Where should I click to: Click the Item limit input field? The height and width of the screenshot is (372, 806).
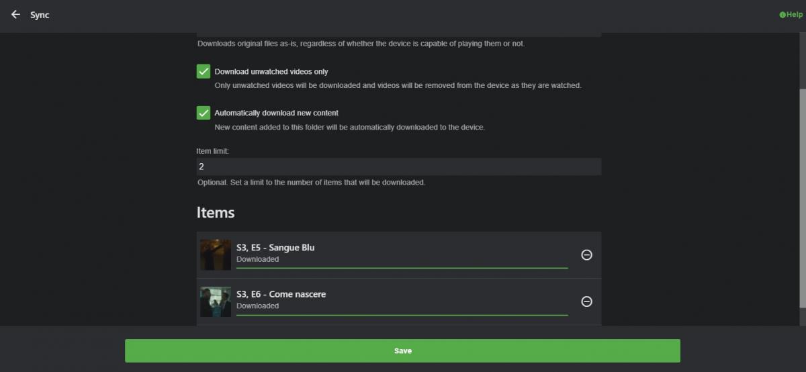pyautogui.click(x=398, y=167)
